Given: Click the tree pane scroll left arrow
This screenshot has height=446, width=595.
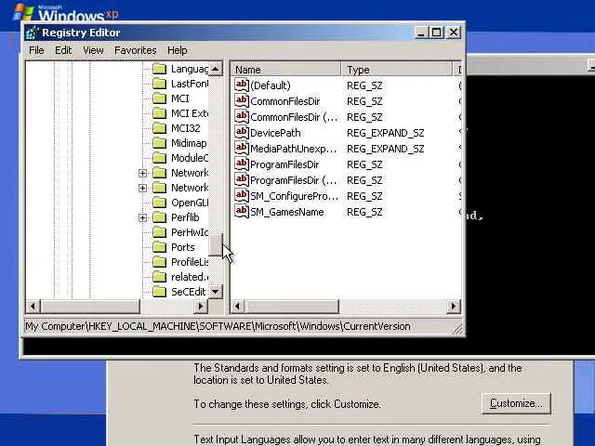Looking at the screenshot, I should click(x=33, y=306).
